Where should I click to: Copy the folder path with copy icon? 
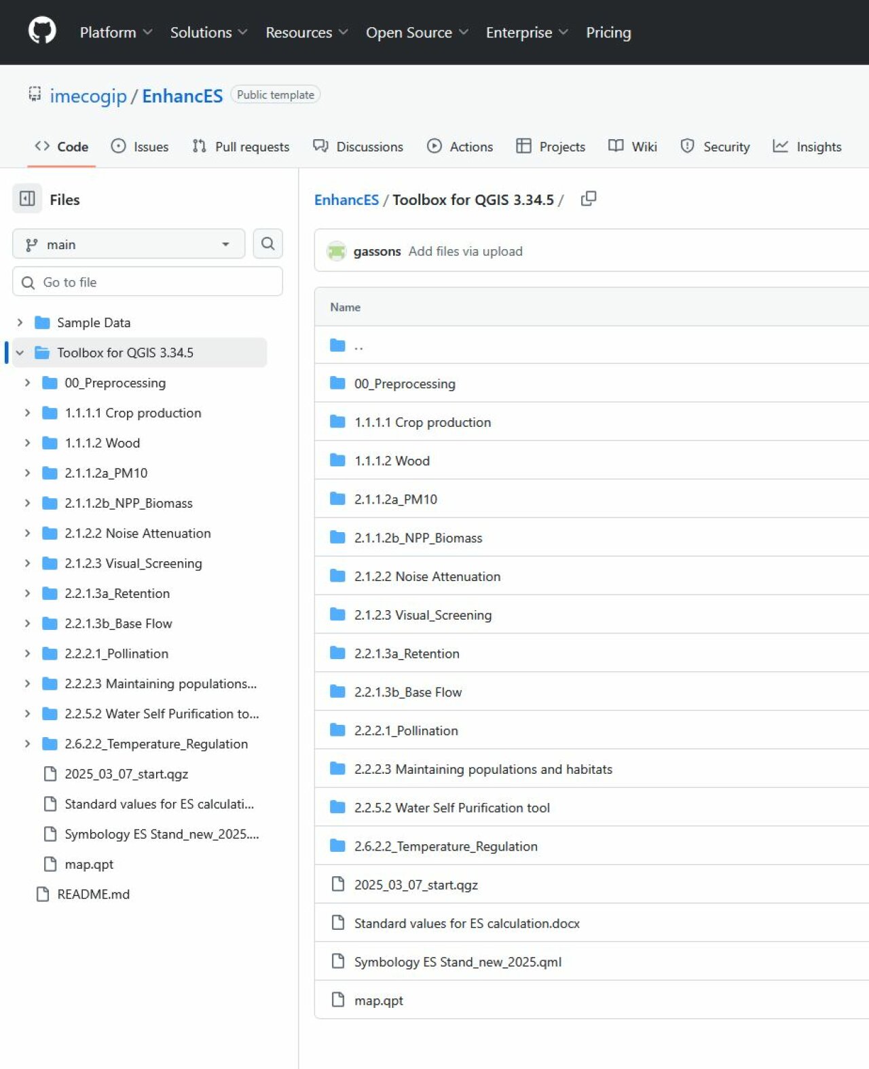589,199
